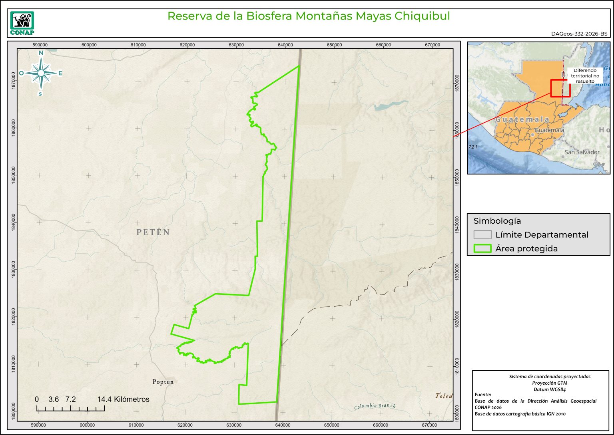Click the 14.4 Kilómetros scale label

pyautogui.click(x=123, y=399)
